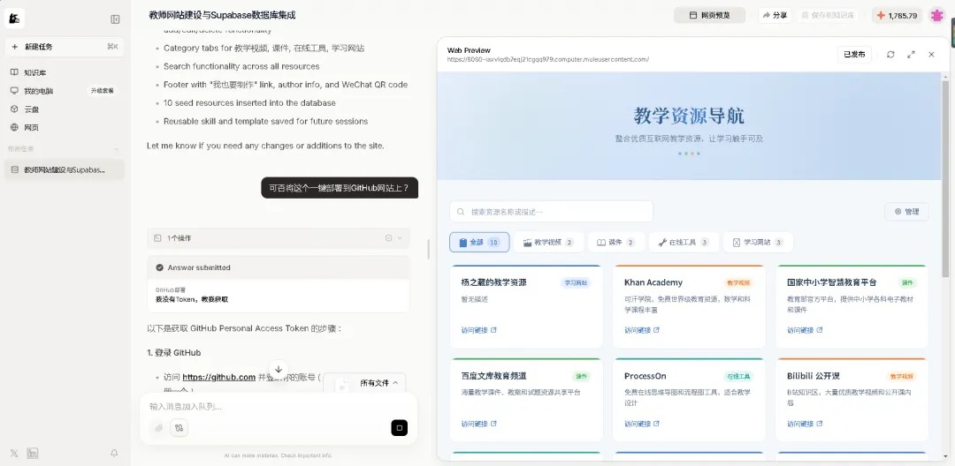
Task: Click the 1个操作 status circle icon
Action: point(388,238)
